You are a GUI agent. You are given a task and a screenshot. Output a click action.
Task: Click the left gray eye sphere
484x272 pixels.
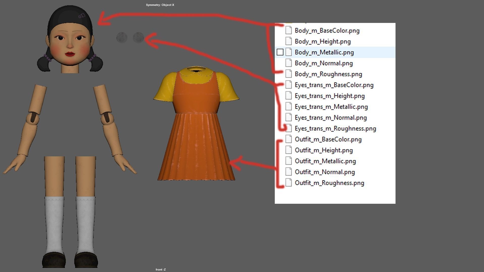(x=122, y=38)
